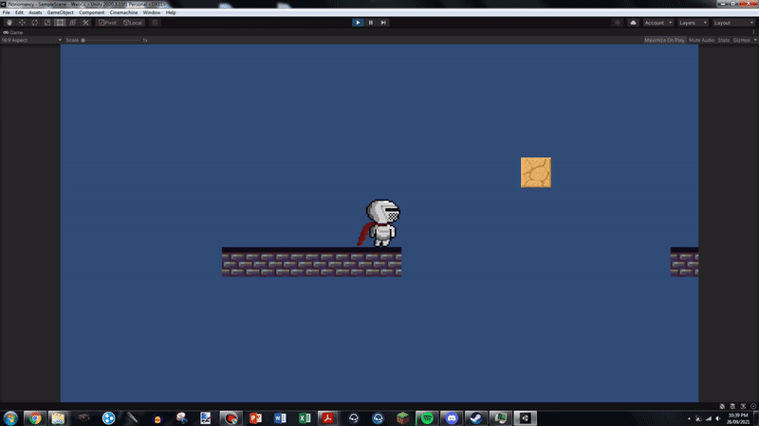Toggle Pivot handle position
The height and width of the screenshot is (426, 759).
(x=107, y=23)
